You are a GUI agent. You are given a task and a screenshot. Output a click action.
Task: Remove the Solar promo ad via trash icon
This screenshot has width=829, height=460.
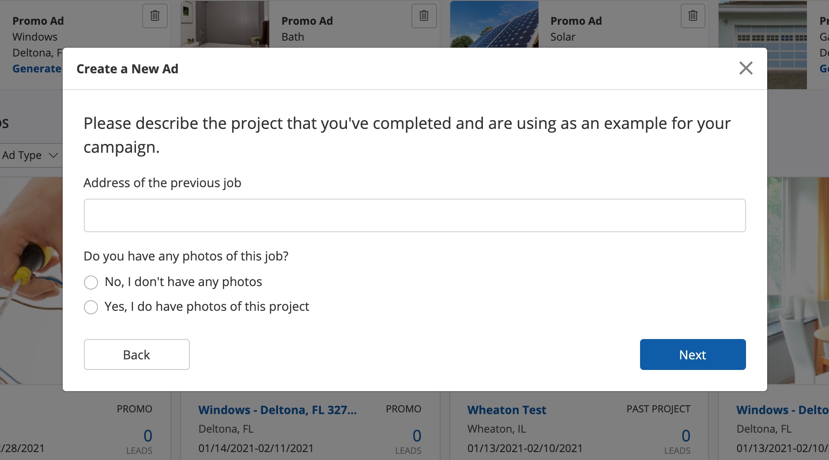point(693,16)
